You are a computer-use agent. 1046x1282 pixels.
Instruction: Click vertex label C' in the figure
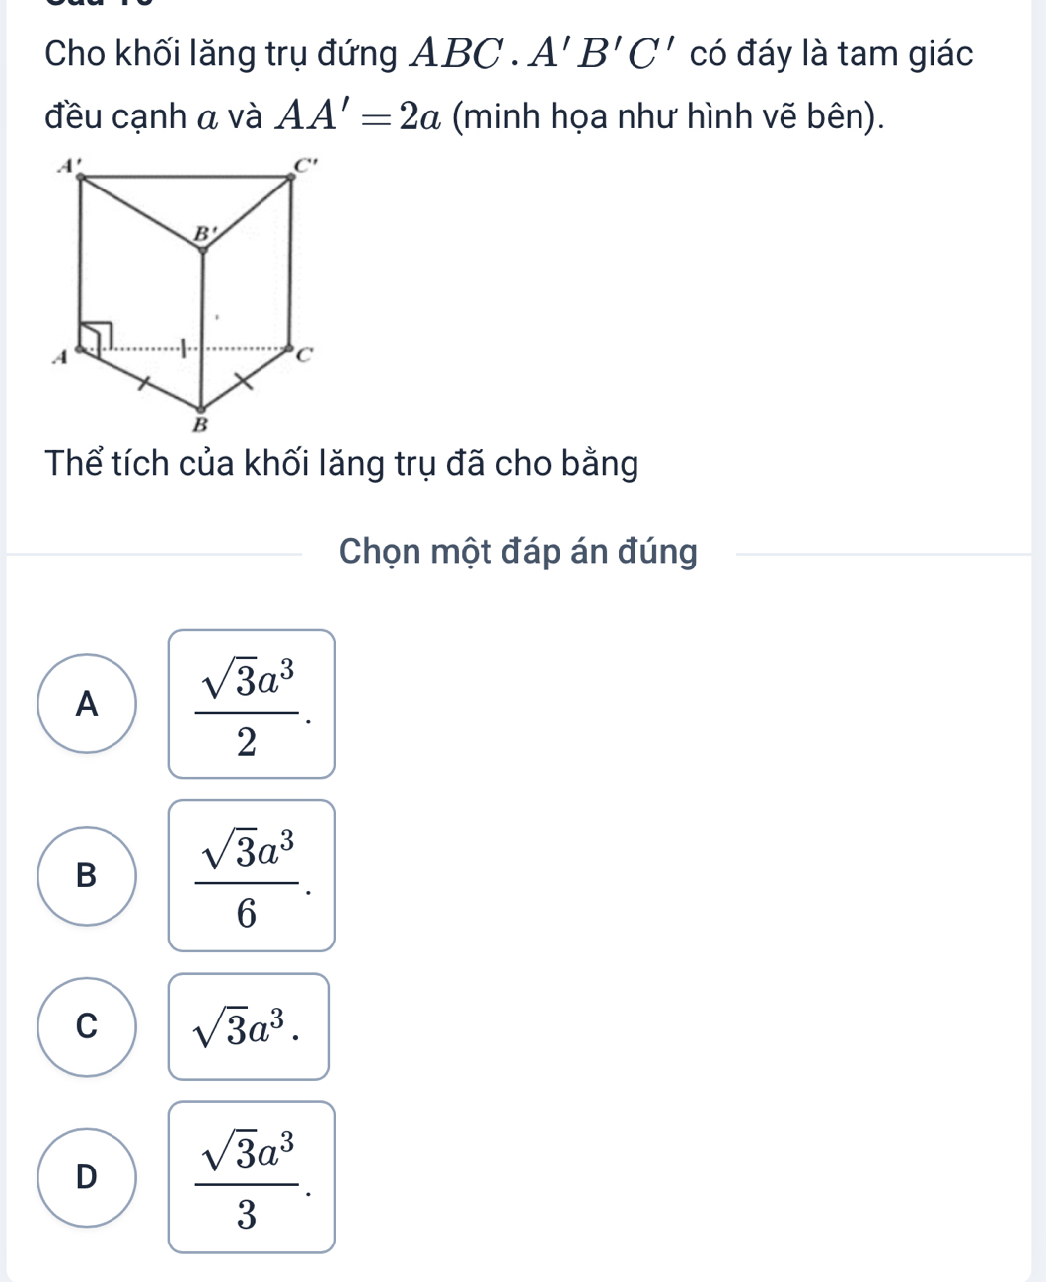(308, 166)
